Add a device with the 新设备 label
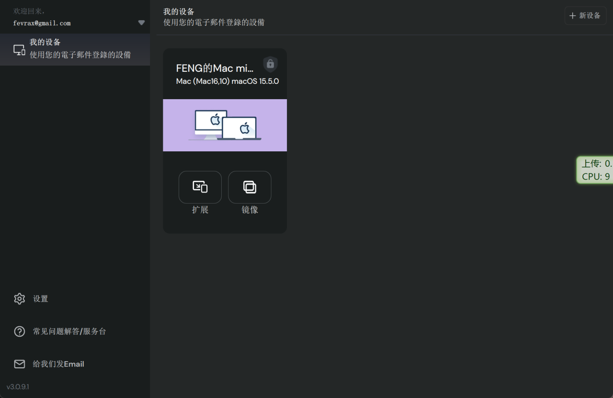This screenshot has width=613, height=398. (x=590, y=16)
